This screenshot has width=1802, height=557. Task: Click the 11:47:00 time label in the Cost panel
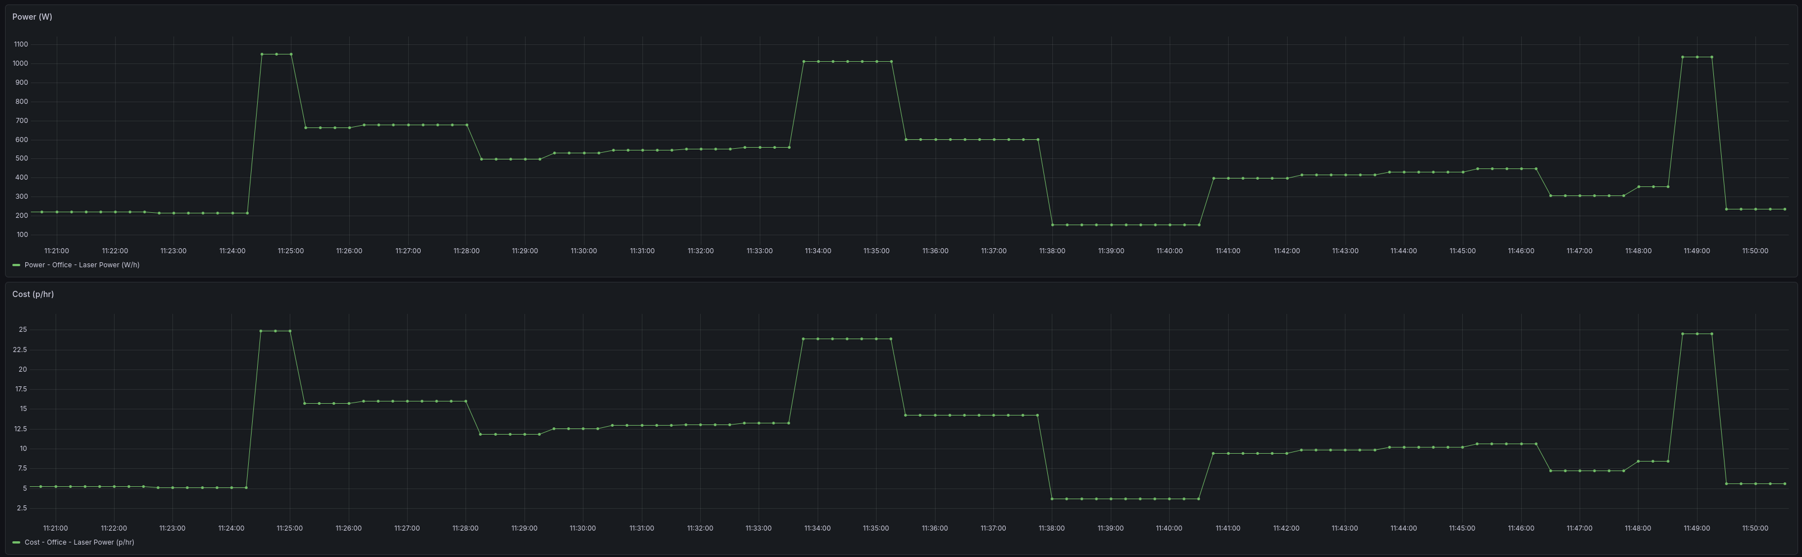1580,528
